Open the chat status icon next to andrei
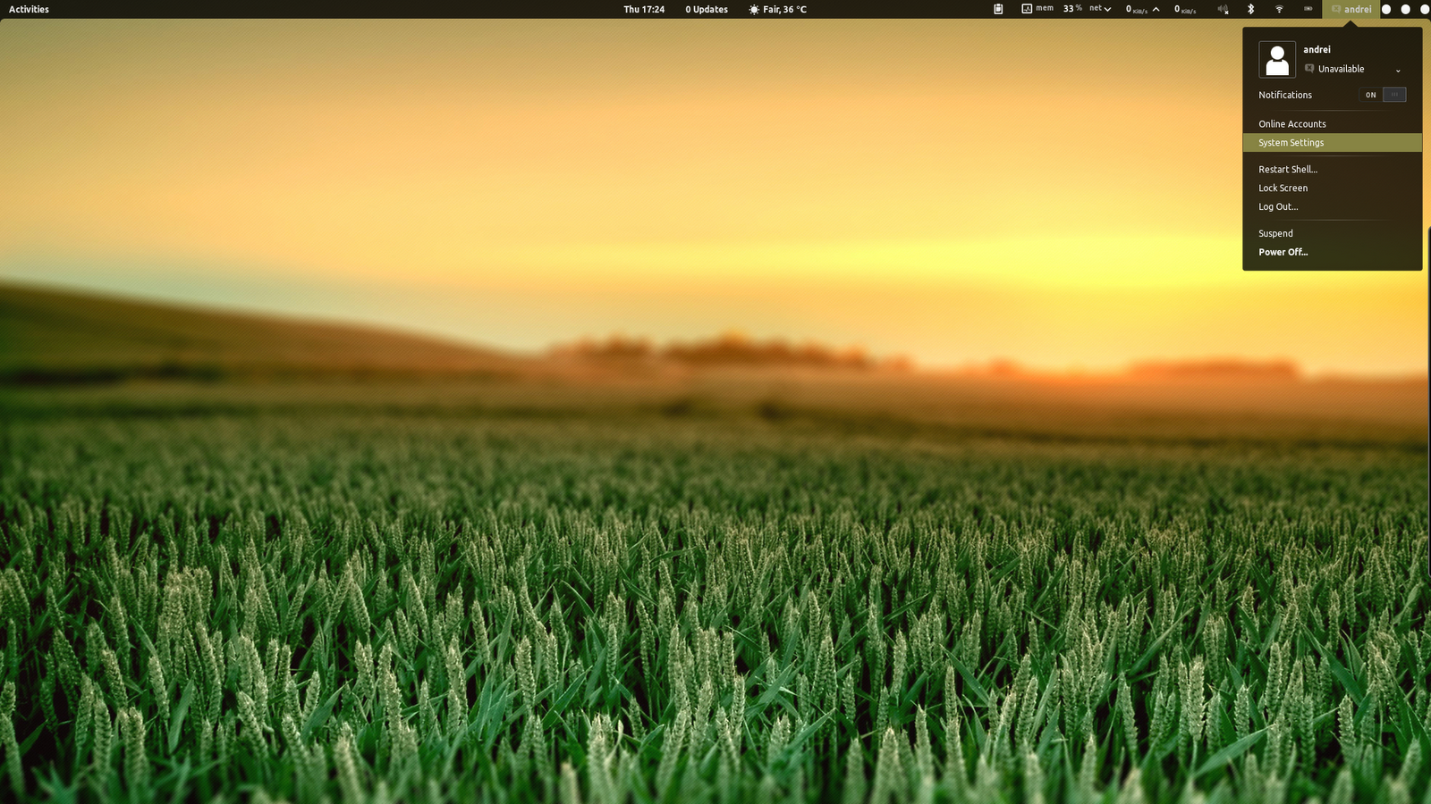 [1334, 10]
